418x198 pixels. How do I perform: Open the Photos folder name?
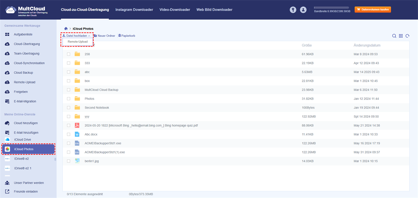tap(90, 98)
